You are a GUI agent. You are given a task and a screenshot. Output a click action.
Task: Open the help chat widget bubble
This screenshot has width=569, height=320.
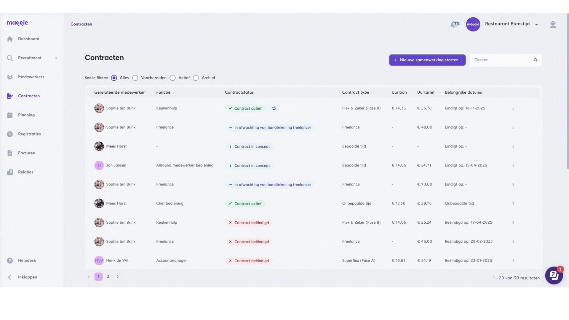click(x=554, y=275)
